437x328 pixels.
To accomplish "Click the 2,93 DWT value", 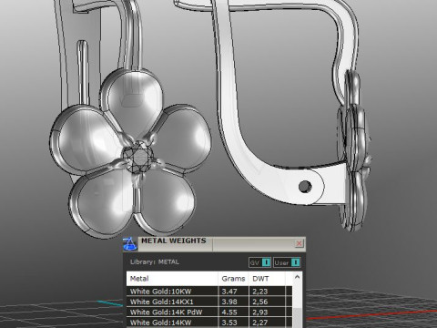I will pyautogui.click(x=260, y=313).
